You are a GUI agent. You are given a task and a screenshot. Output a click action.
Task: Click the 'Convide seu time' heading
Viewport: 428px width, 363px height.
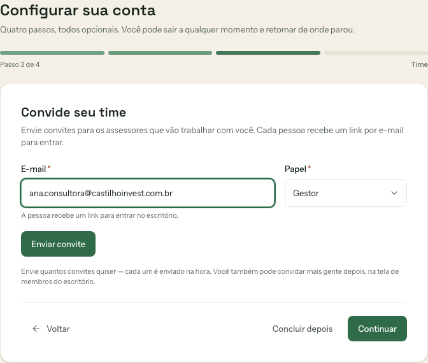pos(74,112)
